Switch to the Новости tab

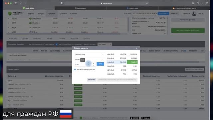[74, 39]
